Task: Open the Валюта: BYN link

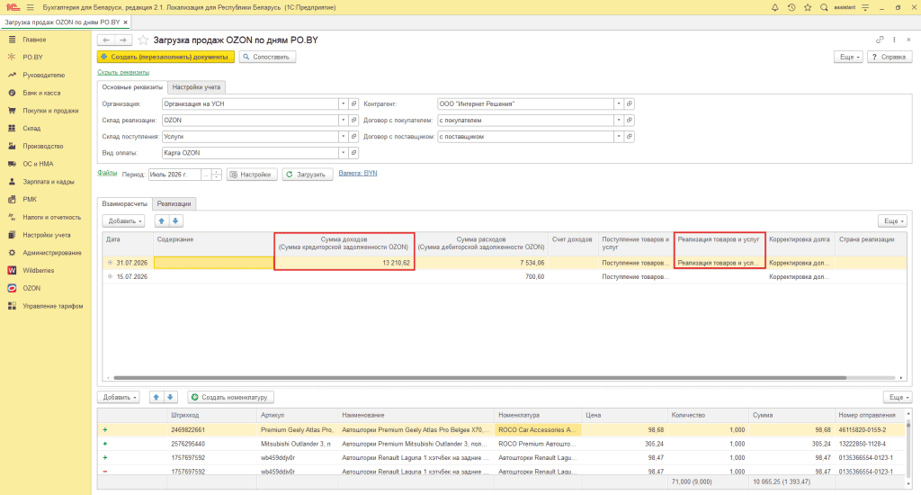Action: pos(358,174)
